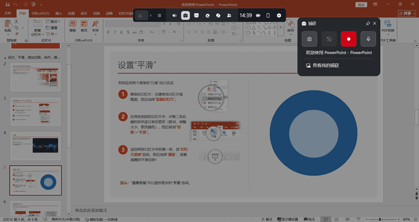Open font color dropdown arrow
419x222 pixels.
(x=179, y=32)
